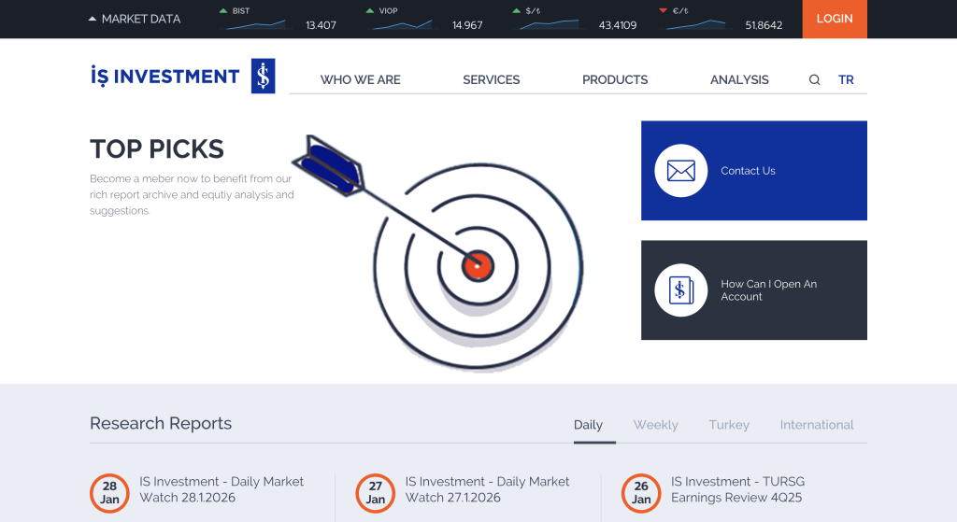Screen dimensions: 957x522
Task: Select the International reports tab
Action: pos(817,425)
